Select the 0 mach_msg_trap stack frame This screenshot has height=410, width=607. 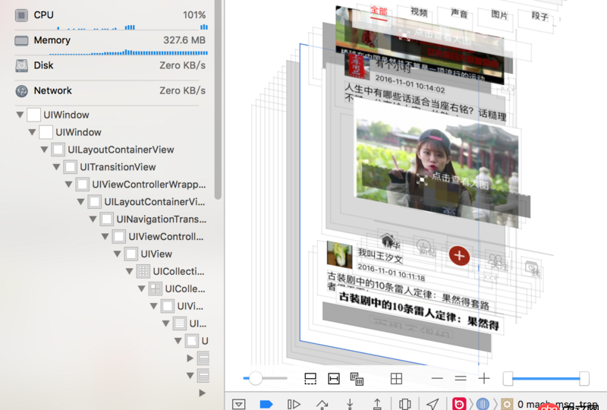[x=558, y=404]
